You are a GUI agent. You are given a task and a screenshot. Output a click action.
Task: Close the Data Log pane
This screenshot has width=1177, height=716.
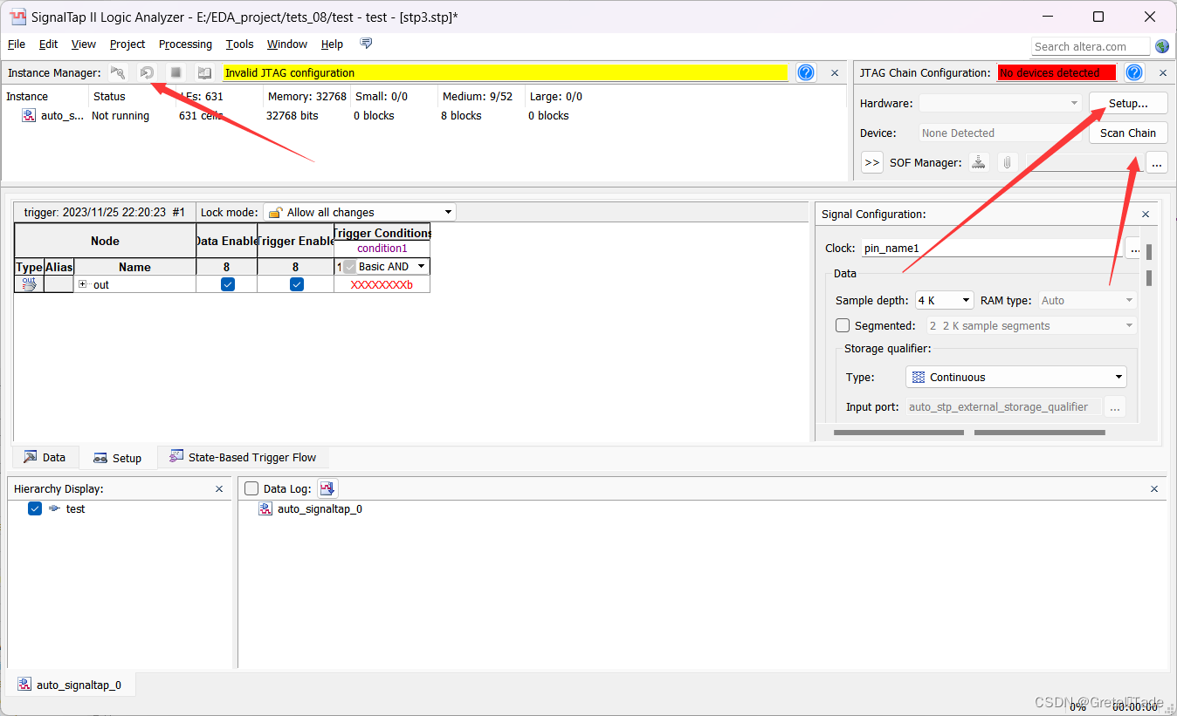tap(1154, 489)
